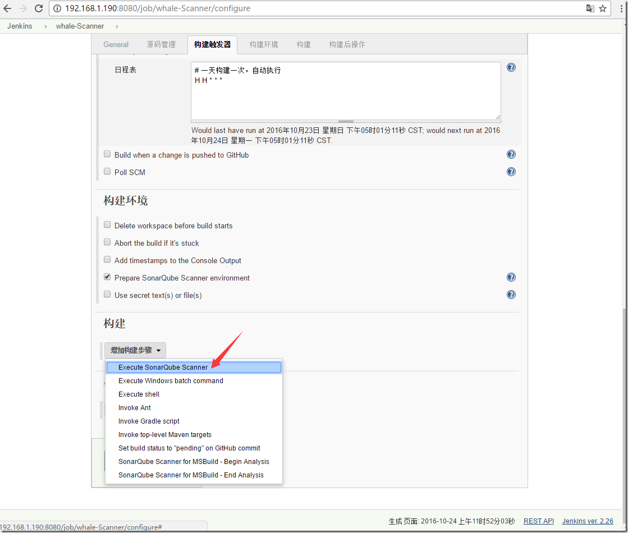The image size is (628, 533).
Task: Open help icon for 日程表 schedule
Action: pos(511,67)
